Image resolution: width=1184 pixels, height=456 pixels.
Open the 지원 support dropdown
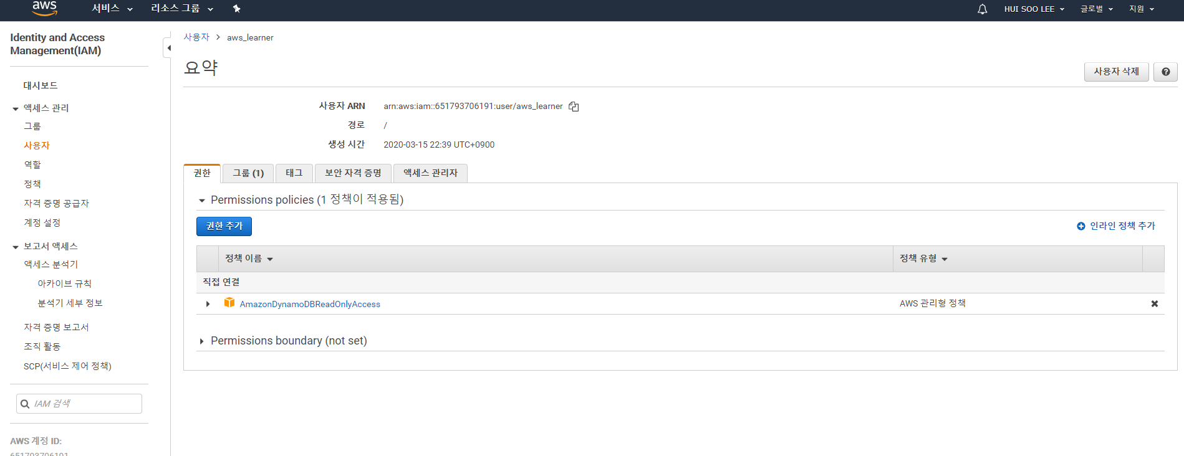click(x=1142, y=9)
